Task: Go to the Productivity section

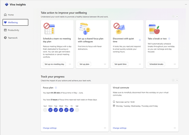Action: coord(15,30)
